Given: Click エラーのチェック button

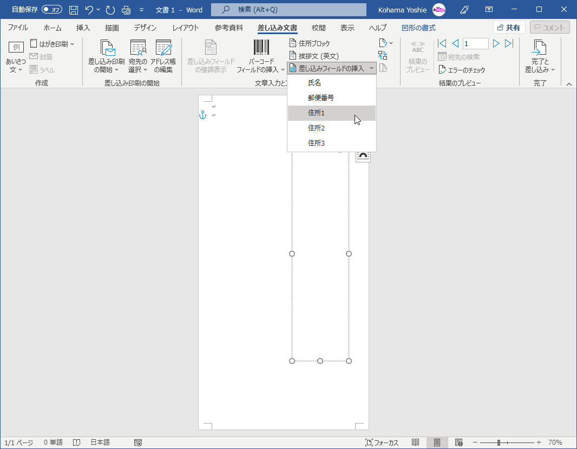Looking at the screenshot, I should (462, 70).
